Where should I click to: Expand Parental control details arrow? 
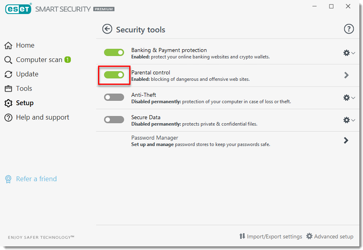click(x=347, y=75)
